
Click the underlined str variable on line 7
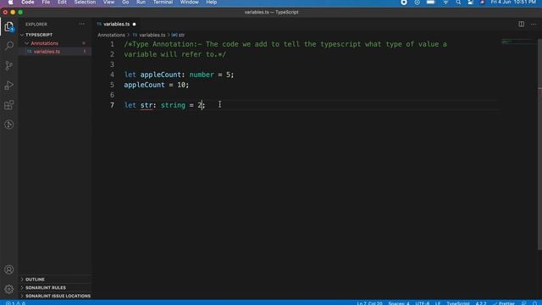[147, 105]
